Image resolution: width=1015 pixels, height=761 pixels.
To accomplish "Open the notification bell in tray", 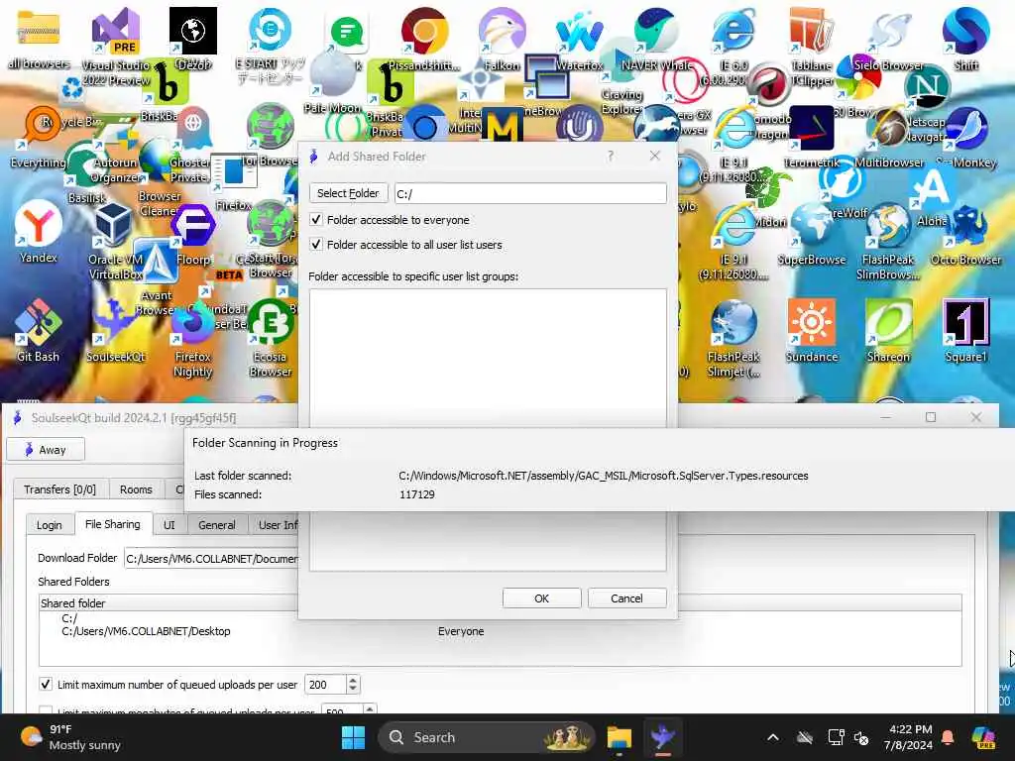I will 948,737.
